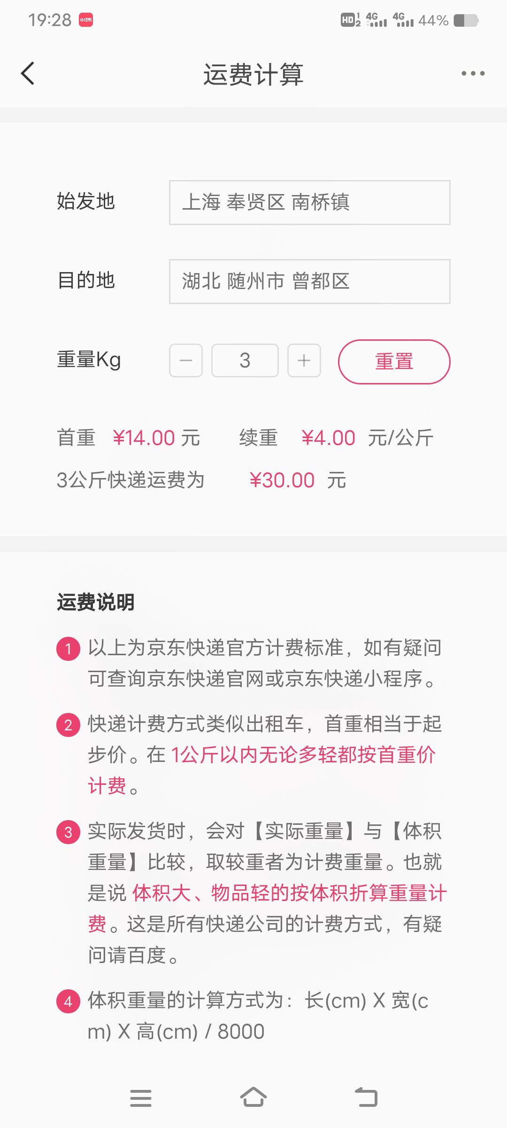Tap the Android recent apps menu icon
Viewport: 507px width, 1128px height.
(141, 1098)
